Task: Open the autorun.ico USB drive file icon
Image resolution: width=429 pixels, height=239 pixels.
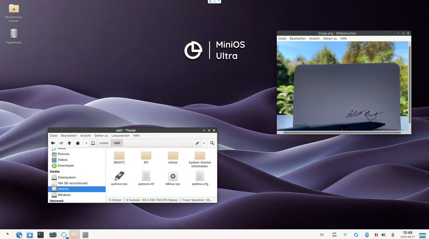Action: [119, 176]
